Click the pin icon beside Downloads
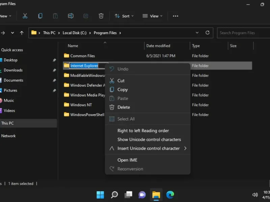Screen dimensions: 270x202 pos(54,70)
